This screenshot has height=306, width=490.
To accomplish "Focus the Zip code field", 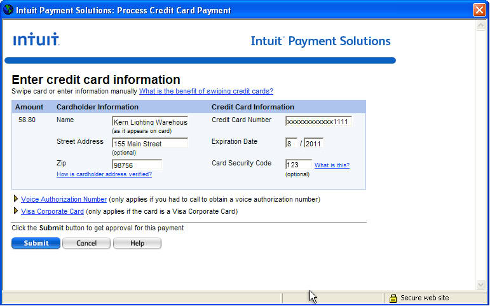I will [137, 165].
